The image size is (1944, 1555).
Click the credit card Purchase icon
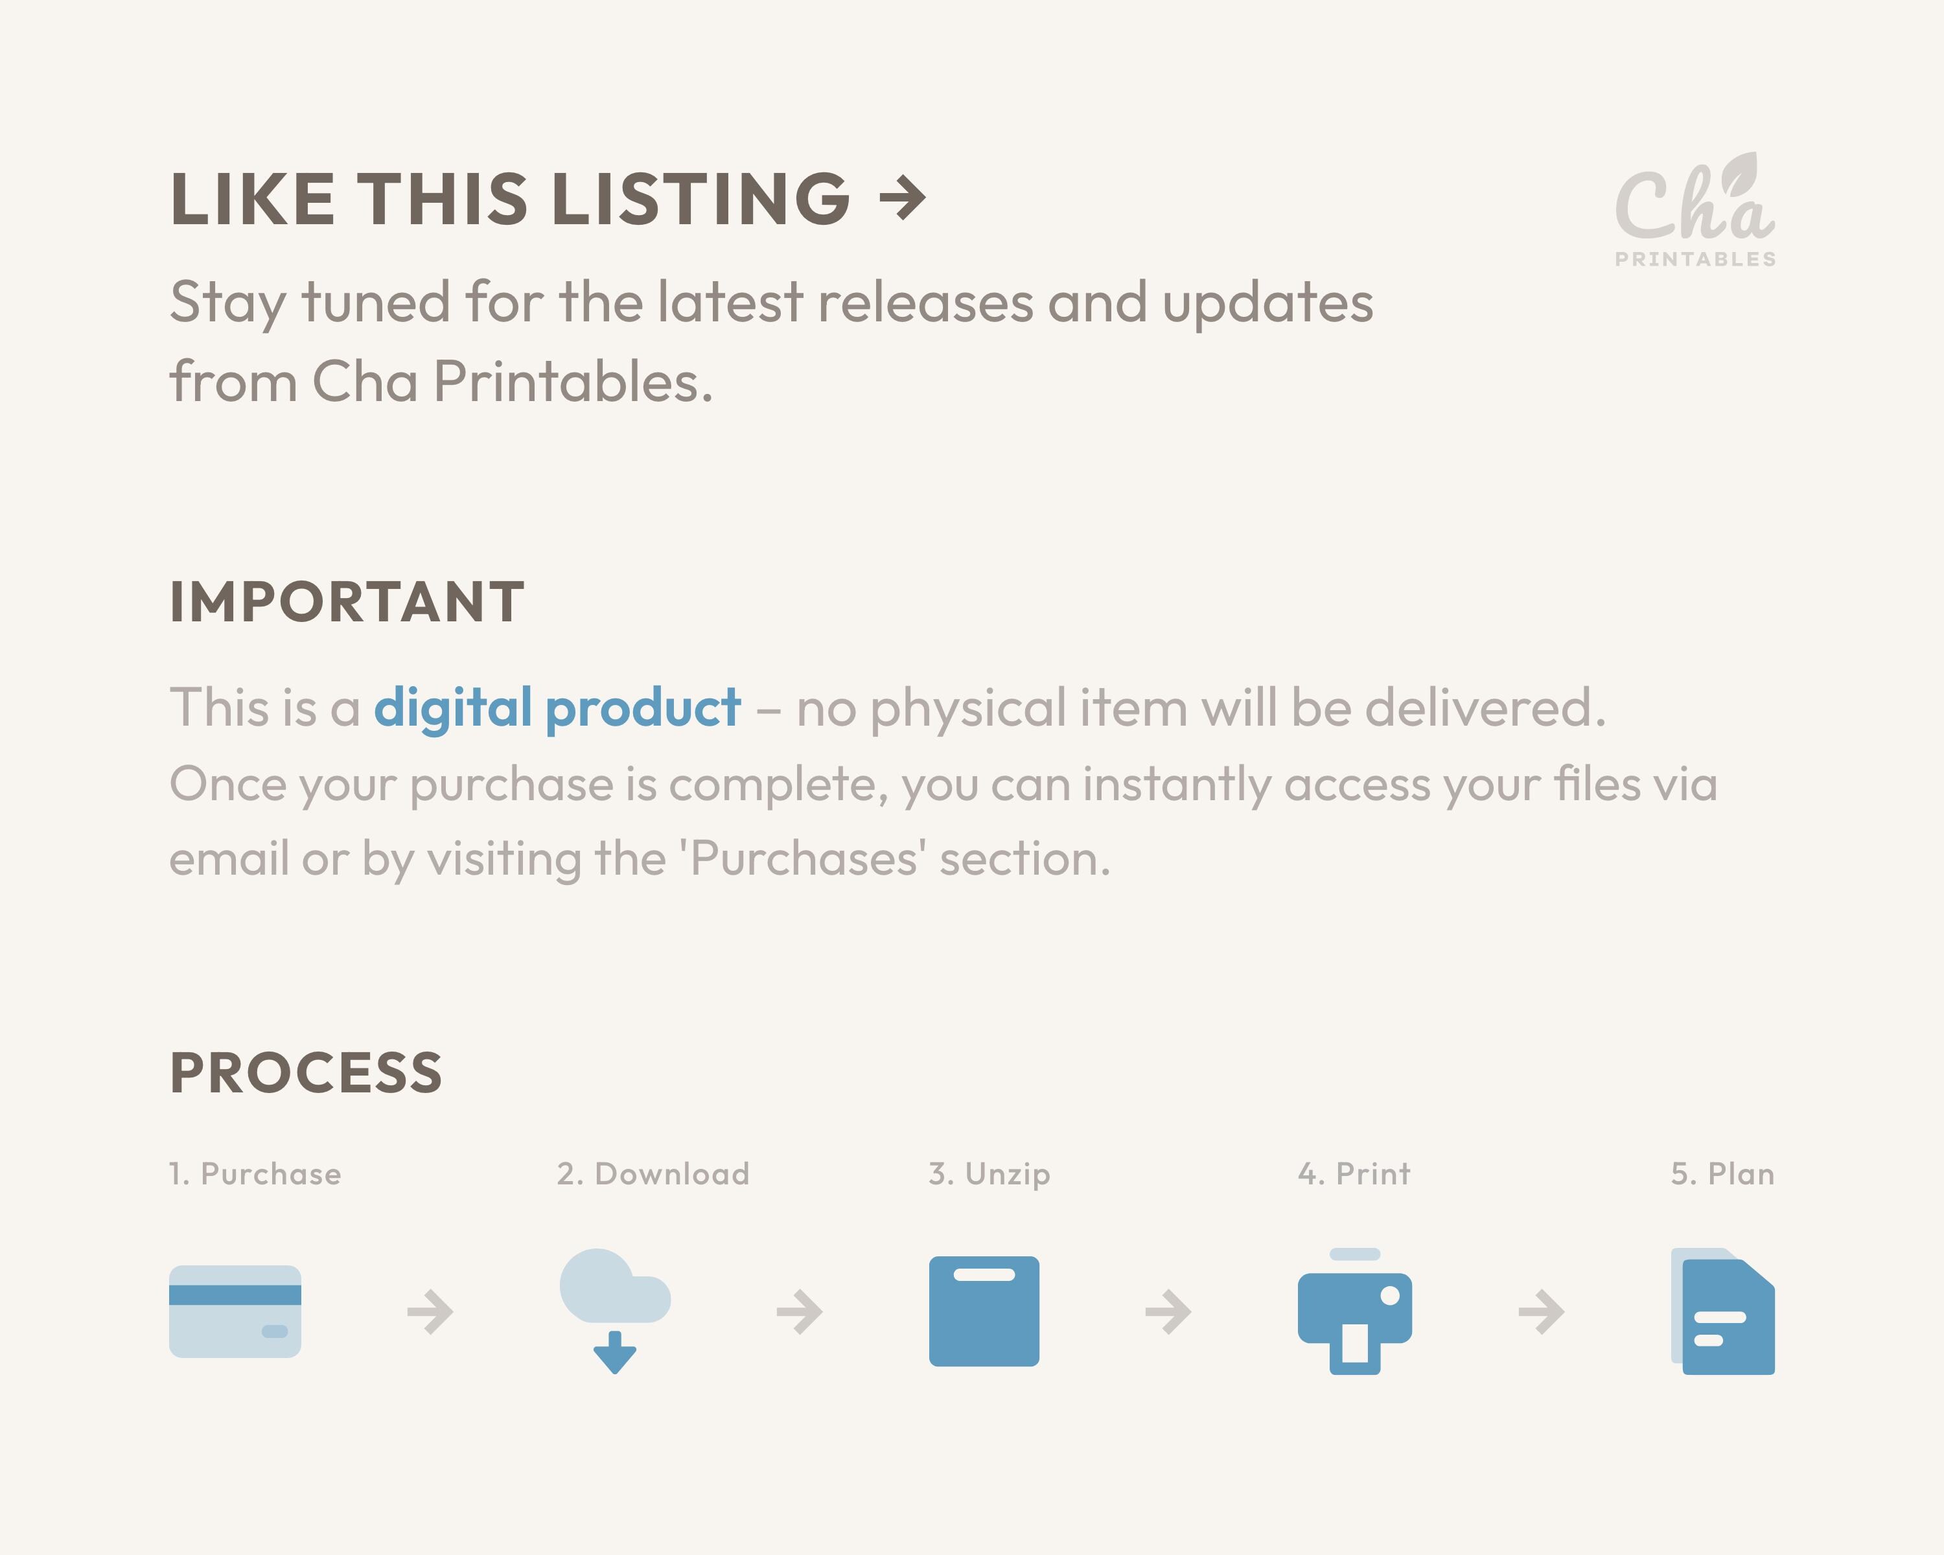coord(235,1311)
